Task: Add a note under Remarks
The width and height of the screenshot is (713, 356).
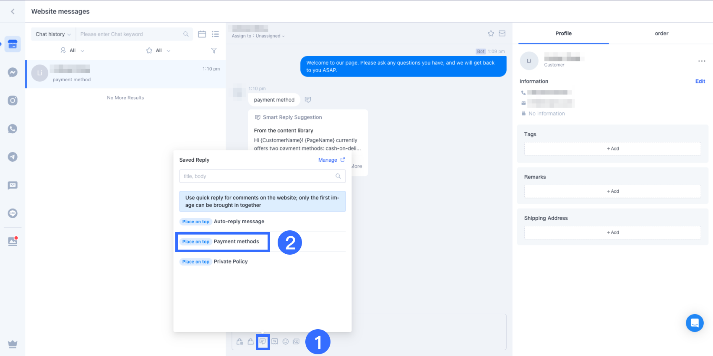Action: [612, 191]
